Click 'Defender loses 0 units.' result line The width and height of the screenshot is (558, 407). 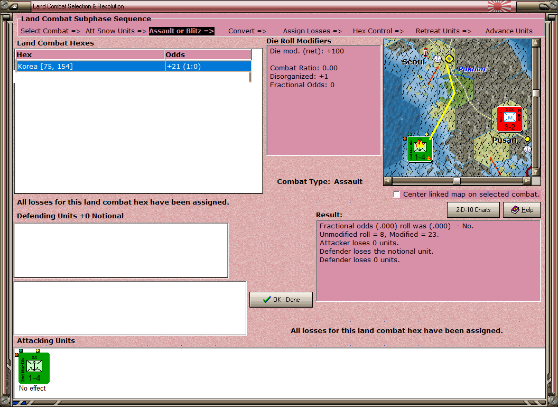pos(359,260)
